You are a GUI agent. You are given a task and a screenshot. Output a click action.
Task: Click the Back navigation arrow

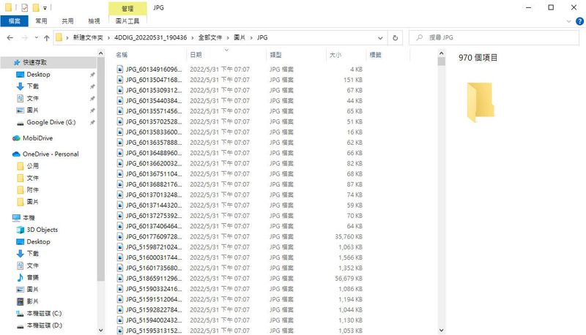point(10,38)
